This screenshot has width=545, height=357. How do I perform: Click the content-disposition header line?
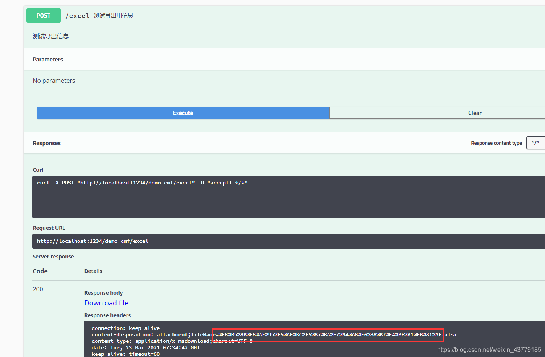click(x=274, y=334)
